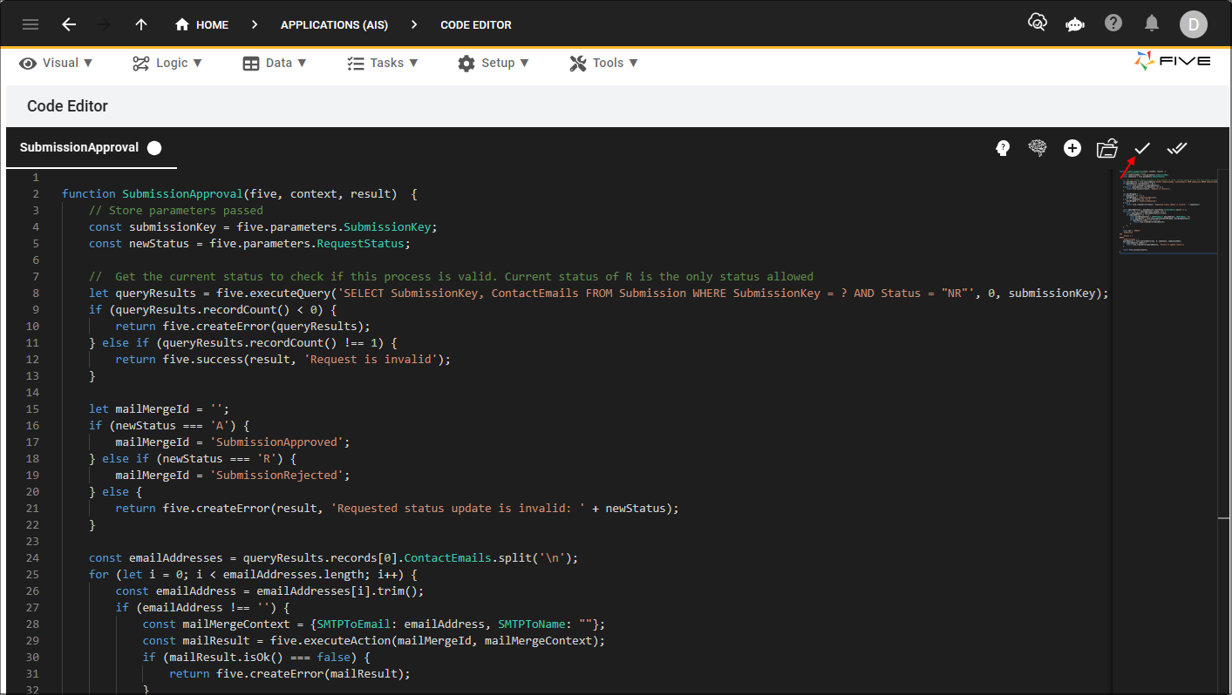Viewport: 1232px width, 695px height.
Task: Add new code with the plus icon
Action: pyautogui.click(x=1072, y=148)
